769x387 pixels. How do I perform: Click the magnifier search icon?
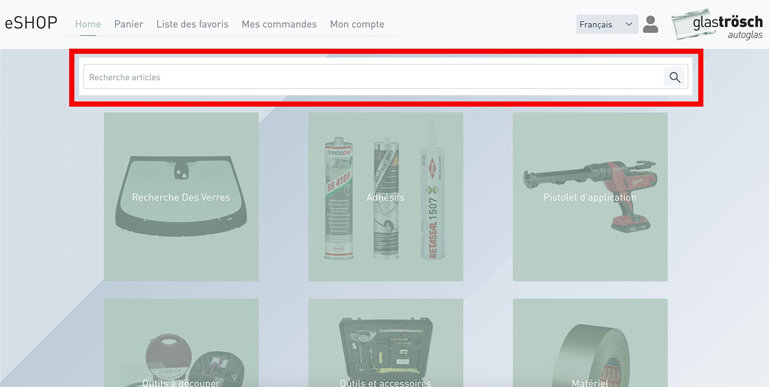pyautogui.click(x=675, y=77)
